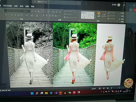
Task: Expand the shapes gallery with More arrow
Action: (95, 18)
